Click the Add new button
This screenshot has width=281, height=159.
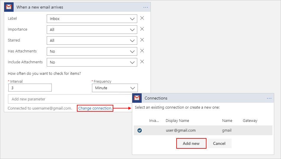[x=191, y=143]
